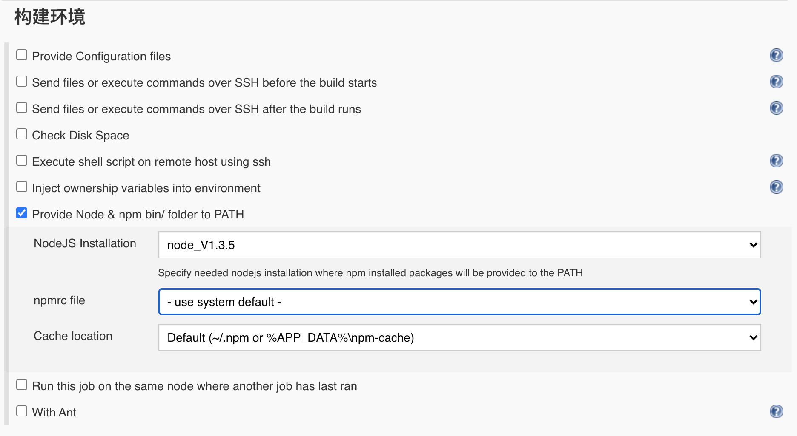The width and height of the screenshot is (797, 436).
Task: Enable Provide Configuration files checkbox
Action: tap(22, 55)
